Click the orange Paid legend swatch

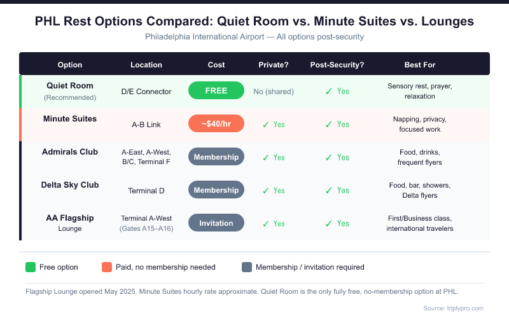pyautogui.click(x=106, y=267)
